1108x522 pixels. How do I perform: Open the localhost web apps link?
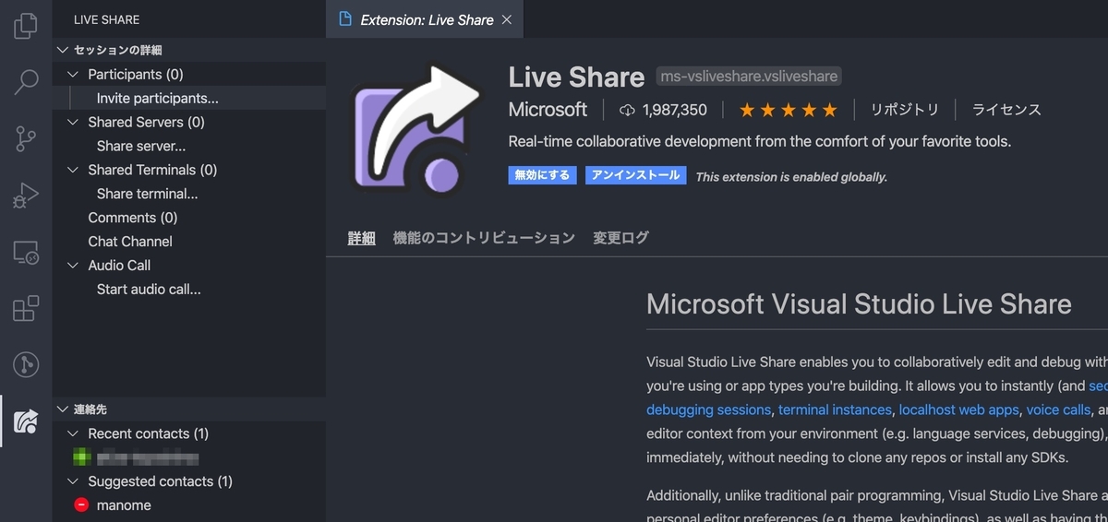point(958,409)
